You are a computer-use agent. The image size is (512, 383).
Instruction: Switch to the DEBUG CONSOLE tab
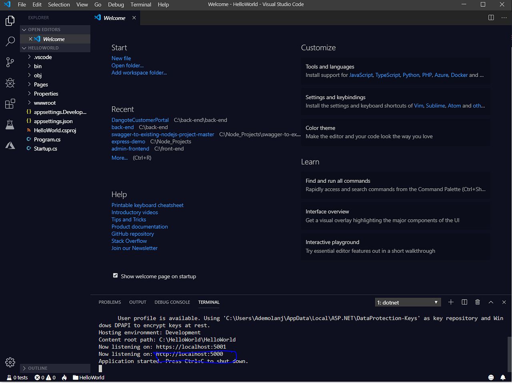click(x=172, y=302)
